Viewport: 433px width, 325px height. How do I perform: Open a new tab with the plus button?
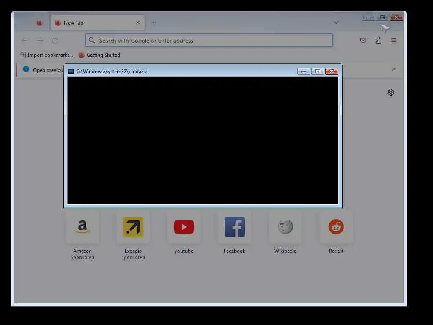(153, 23)
